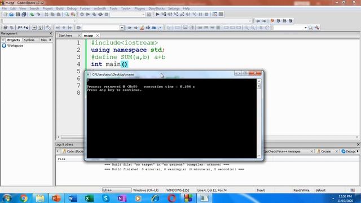This screenshot has height=203, width=361.
Task: Start debugging with Debug/Continue arrow
Action: 157,14
